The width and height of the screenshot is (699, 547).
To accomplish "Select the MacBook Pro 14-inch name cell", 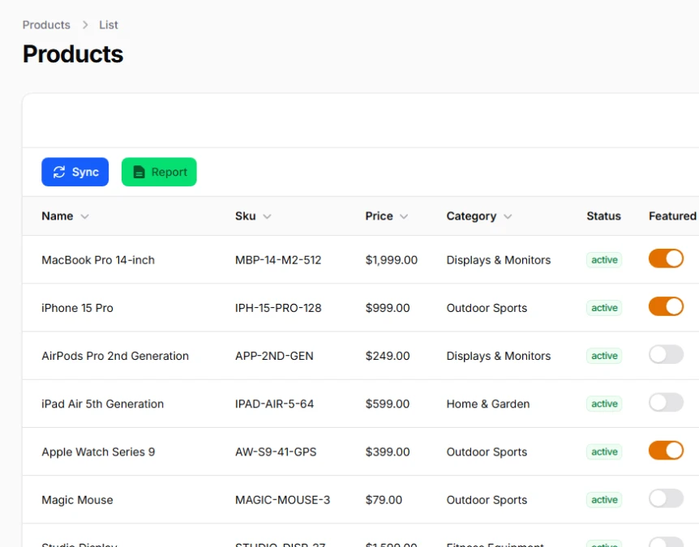I will click(98, 260).
